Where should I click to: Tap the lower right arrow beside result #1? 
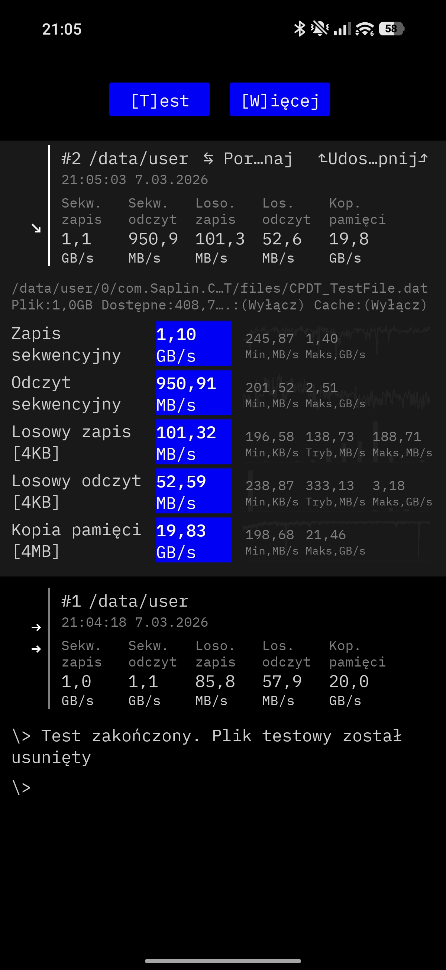[36, 649]
